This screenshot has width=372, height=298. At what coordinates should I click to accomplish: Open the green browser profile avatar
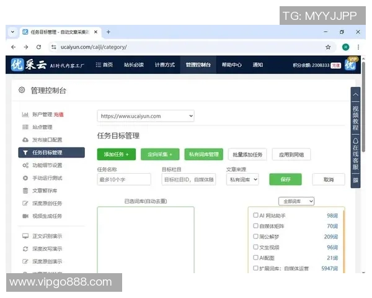tap(346, 47)
